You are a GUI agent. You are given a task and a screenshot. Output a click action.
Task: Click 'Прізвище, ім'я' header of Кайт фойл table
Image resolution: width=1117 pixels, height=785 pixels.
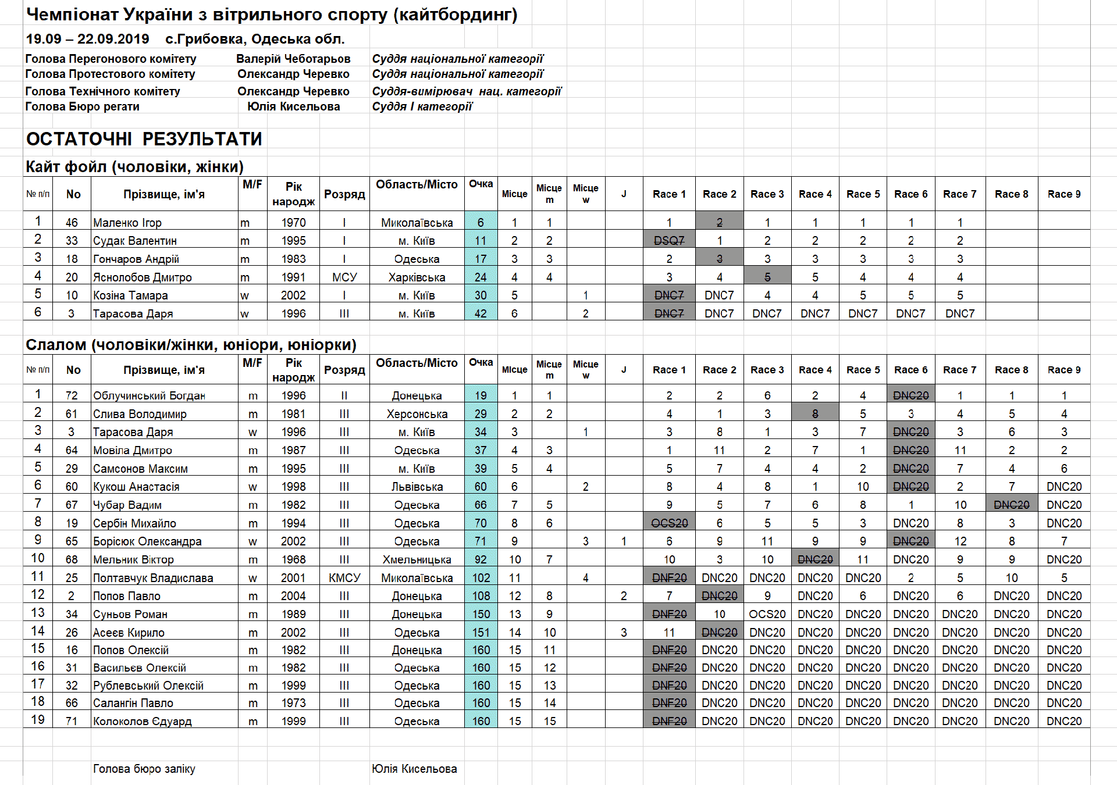coord(164,194)
